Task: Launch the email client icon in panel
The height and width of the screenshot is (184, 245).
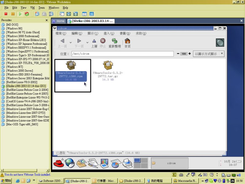Action: pos(81,163)
